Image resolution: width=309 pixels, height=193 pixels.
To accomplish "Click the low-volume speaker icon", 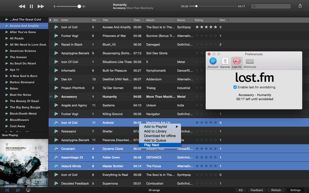I will (54, 6).
